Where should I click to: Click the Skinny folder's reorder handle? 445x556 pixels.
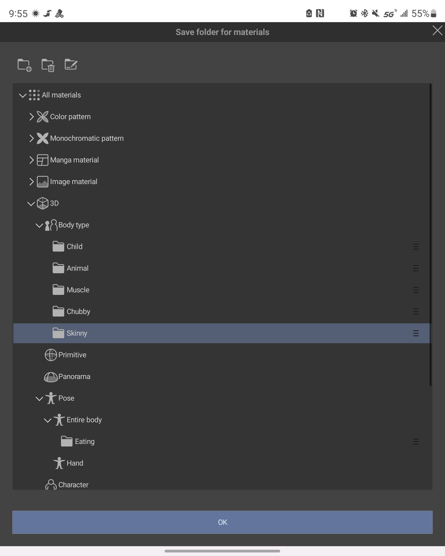tap(416, 333)
